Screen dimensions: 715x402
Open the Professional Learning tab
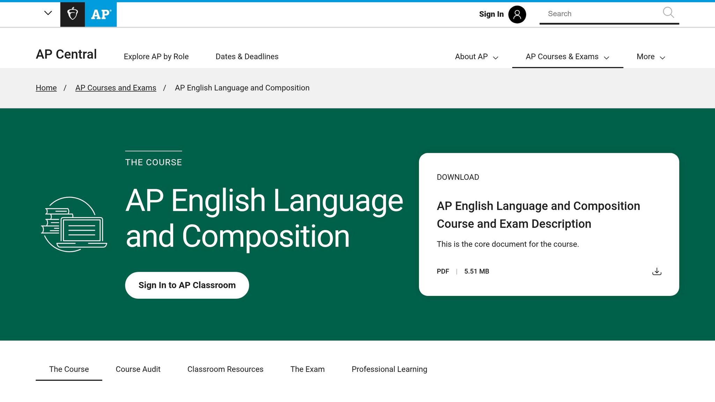click(389, 369)
